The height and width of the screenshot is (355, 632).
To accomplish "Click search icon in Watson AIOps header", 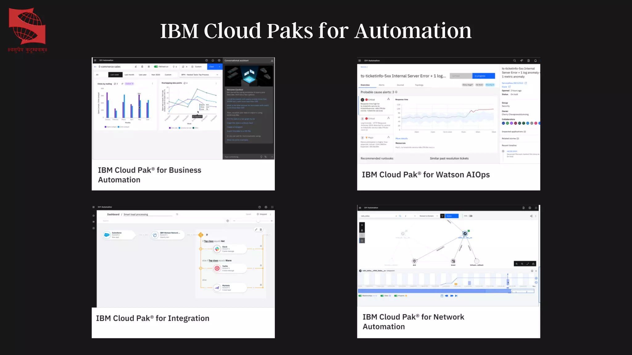I will pos(514,61).
